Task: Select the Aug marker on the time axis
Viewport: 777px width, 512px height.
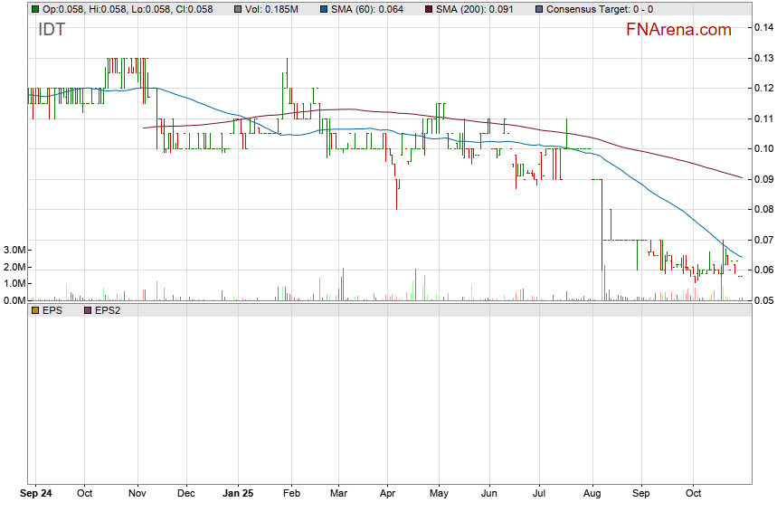Action: click(x=592, y=494)
